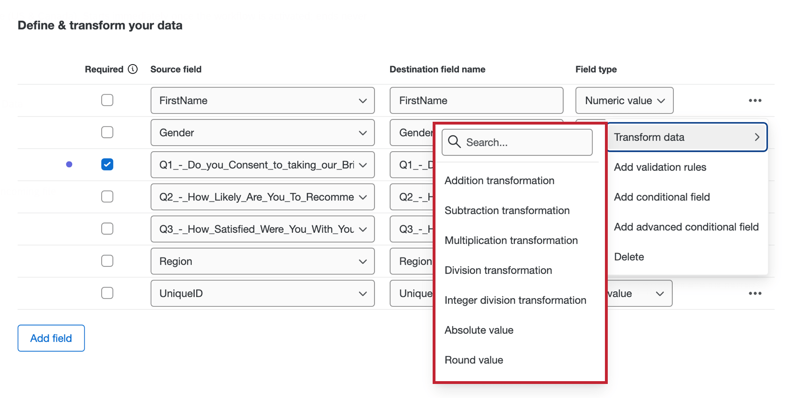Uncheck the Required box for Q1 consent row
The height and width of the screenshot is (398, 796).
point(107,164)
